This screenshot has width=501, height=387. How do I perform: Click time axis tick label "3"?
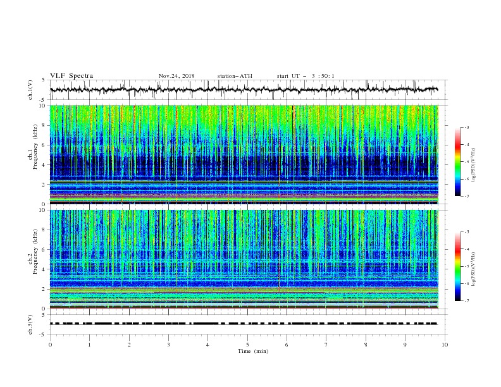point(168,345)
